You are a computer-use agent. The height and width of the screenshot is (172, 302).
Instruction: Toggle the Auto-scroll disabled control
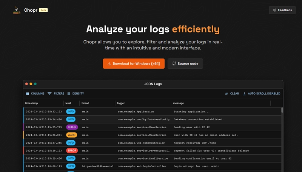(x=261, y=94)
